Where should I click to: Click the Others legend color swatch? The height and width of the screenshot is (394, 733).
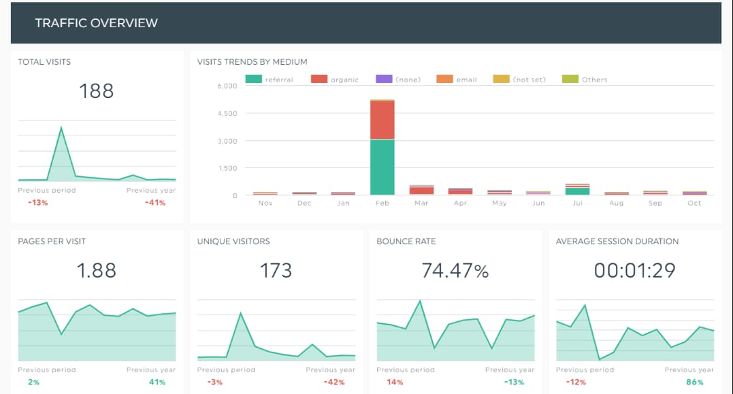pyautogui.click(x=570, y=80)
